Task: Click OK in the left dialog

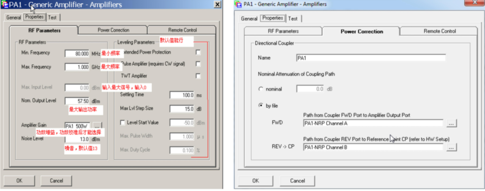Action: 19,181
